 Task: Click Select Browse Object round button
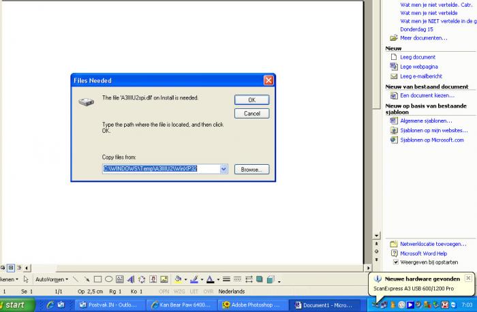pos(377,251)
